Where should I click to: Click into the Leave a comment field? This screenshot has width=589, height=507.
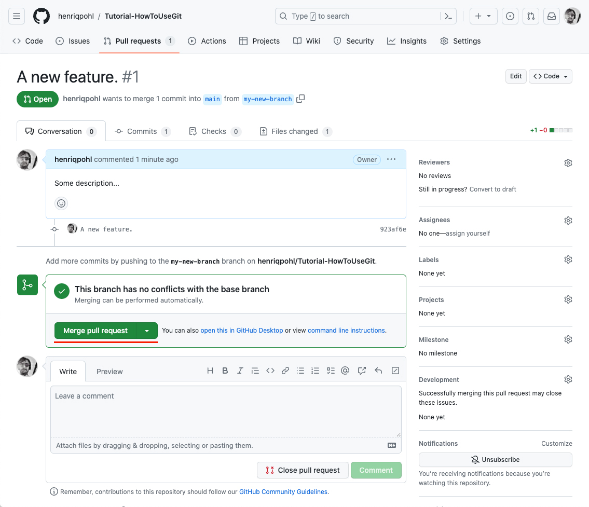coord(226,412)
